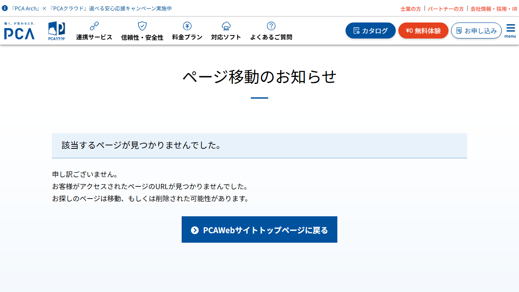The image size is (519, 292).
Task: Open the よくあるご質問 menu item
Action: [271, 31]
